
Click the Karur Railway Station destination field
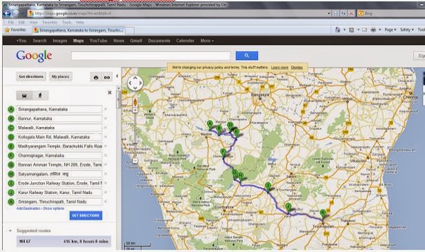pos(59,193)
